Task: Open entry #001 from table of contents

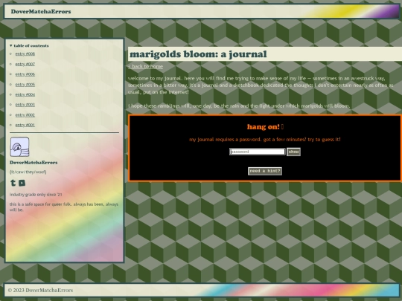Action: (x=25, y=125)
